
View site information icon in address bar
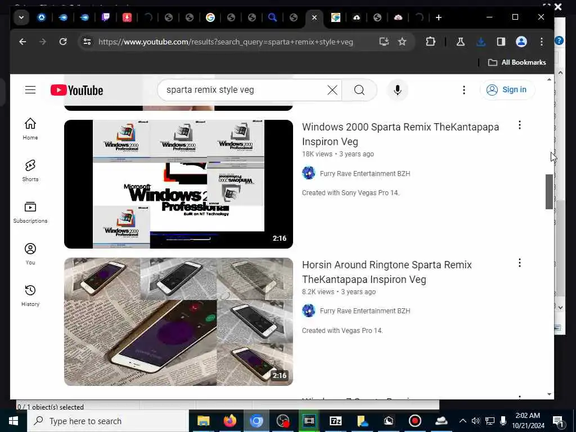(87, 42)
